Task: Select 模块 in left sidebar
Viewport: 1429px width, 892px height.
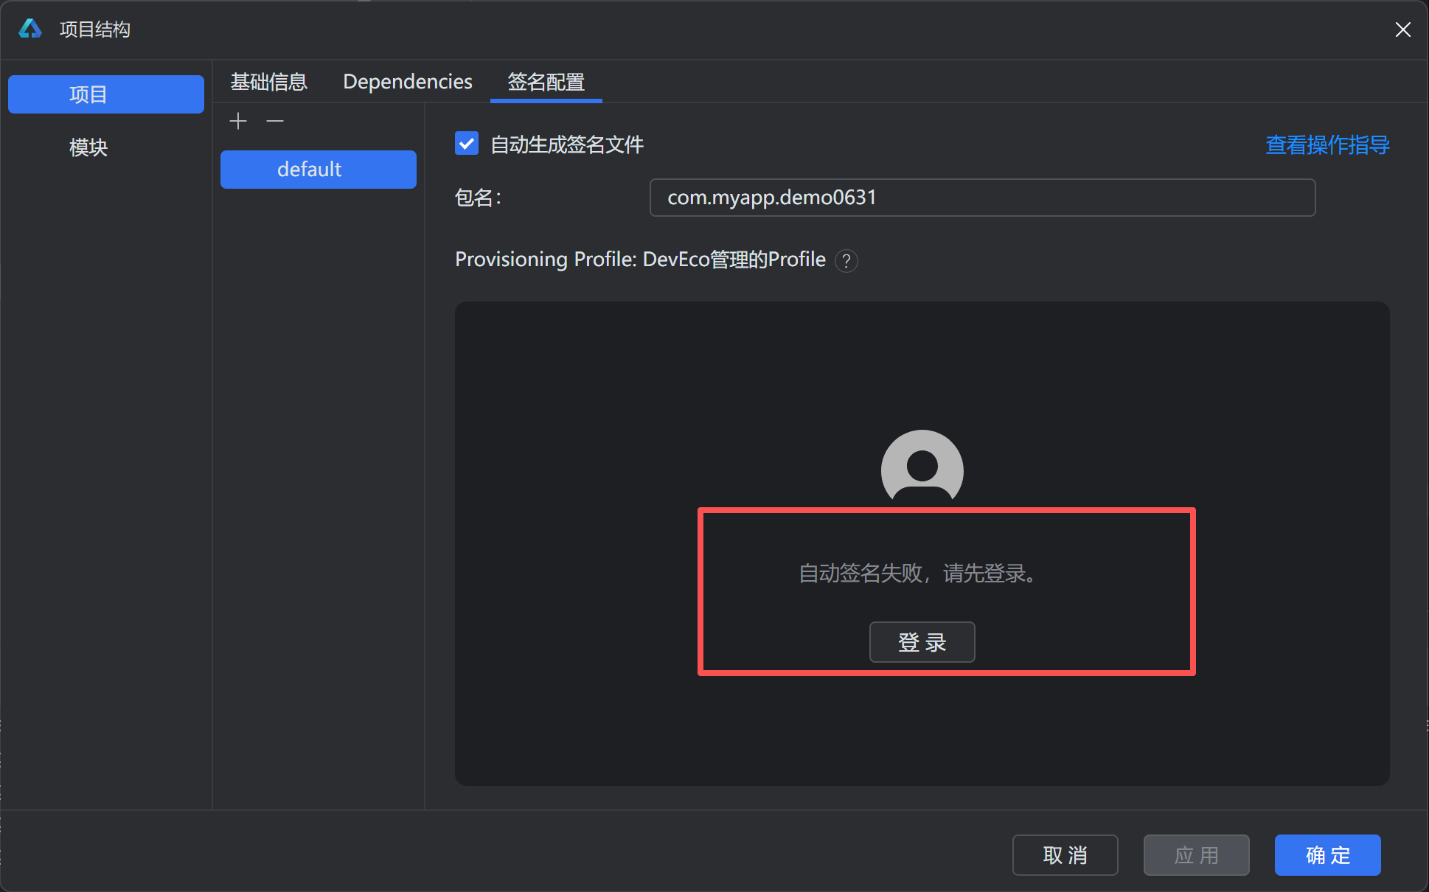Action: click(x=88, y=147)
